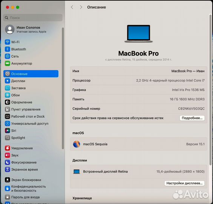Open Пункт управления icon
Image resolution: width=213 pixels, height=204 pixels.
(8, 109)
